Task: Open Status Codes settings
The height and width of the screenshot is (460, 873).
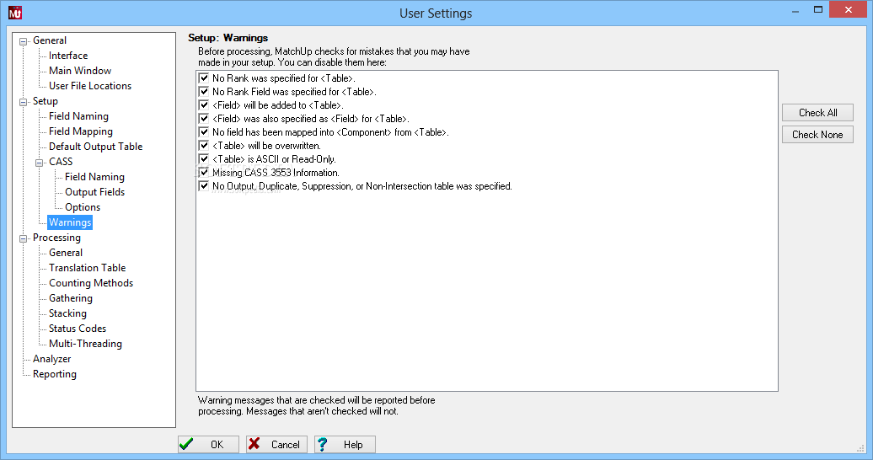Action: click(x=78, y=329)
